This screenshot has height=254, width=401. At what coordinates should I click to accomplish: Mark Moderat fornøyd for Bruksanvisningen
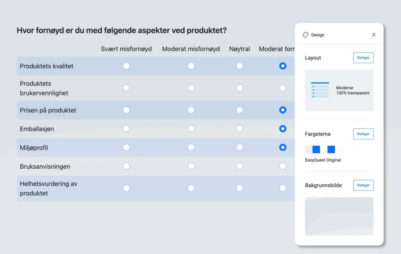[283, 166]
